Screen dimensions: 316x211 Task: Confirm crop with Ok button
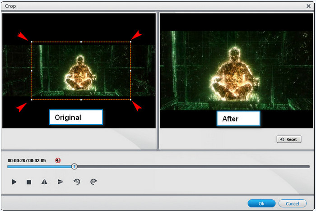pos(261,203)
